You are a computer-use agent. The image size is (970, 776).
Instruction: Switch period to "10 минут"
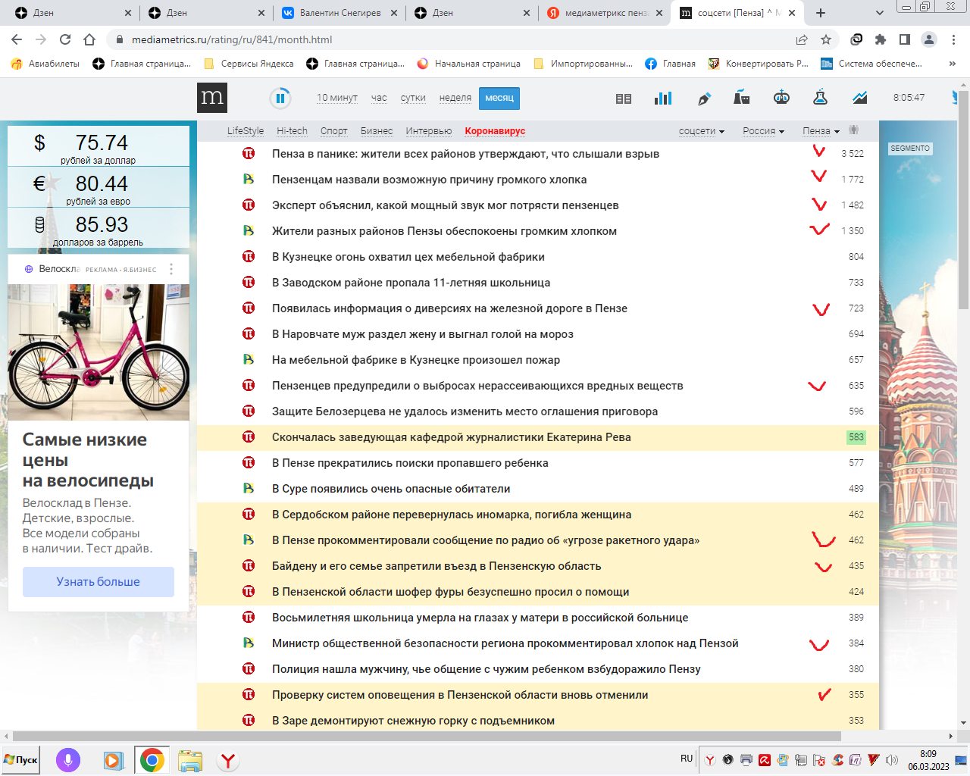point(336,98)
